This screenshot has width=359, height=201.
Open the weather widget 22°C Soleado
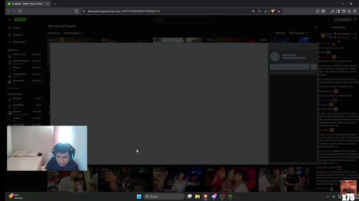(16, 196)
